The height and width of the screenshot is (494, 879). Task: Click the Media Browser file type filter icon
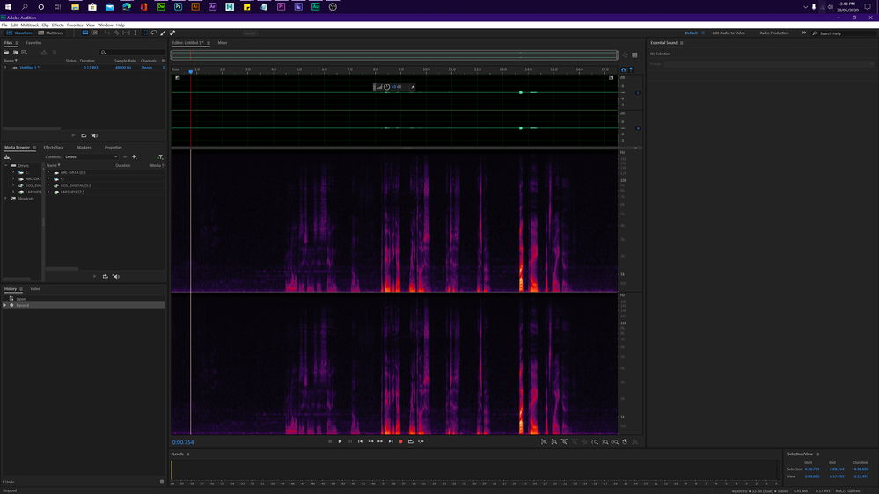[x=160, y=156]
